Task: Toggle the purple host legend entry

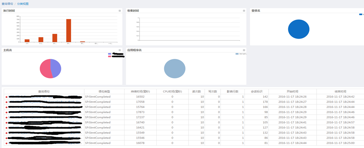Action: click(110, 54)
